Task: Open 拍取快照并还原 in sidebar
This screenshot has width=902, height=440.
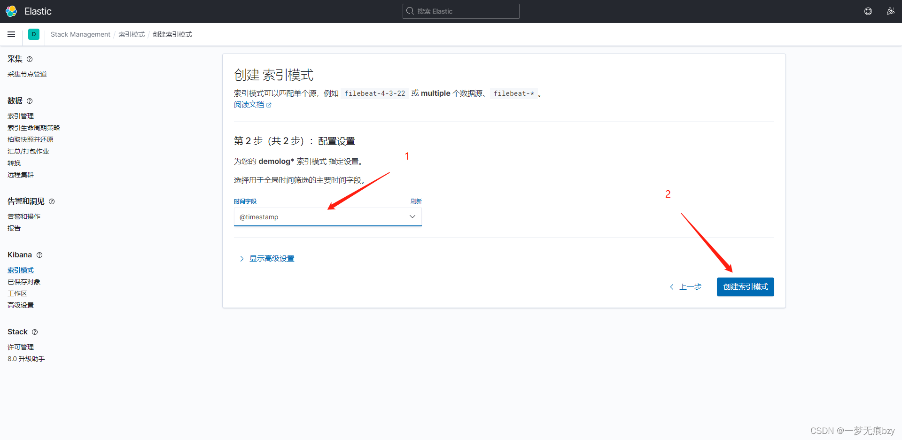Action: (31, 139)
